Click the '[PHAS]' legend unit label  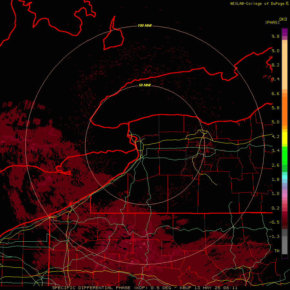point(272,22)
